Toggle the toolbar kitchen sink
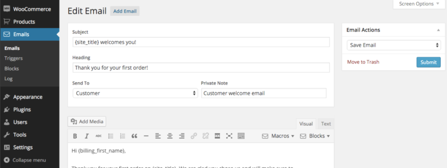447x168 pixels. (241, 136)
